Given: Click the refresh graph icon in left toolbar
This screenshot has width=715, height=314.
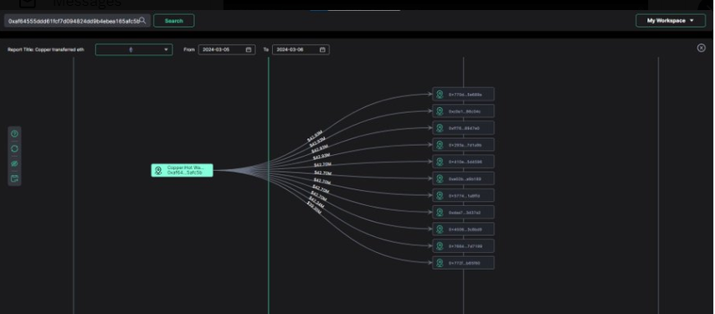Looking at the screenshot, I should tap(14, 148).
